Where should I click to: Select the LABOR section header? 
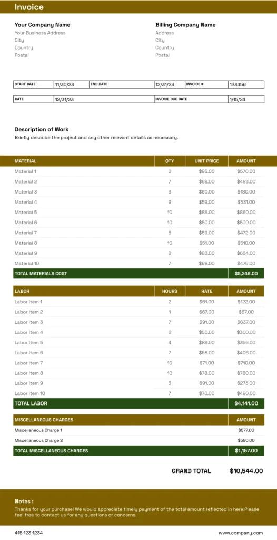click(22, 291)
